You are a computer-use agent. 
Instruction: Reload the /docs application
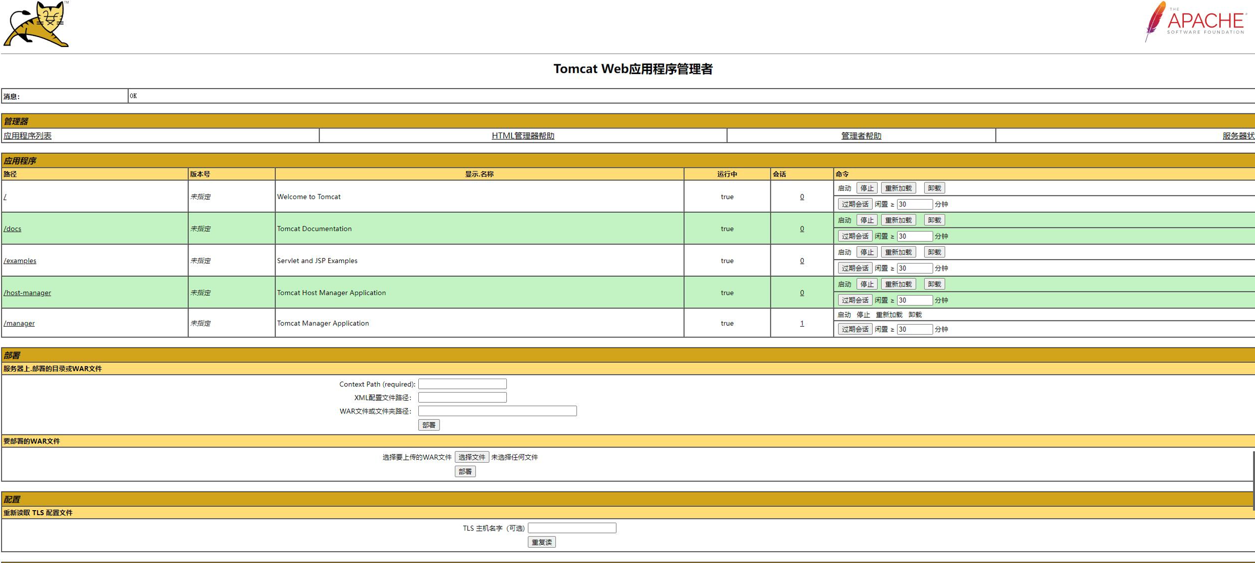[898, 220]
